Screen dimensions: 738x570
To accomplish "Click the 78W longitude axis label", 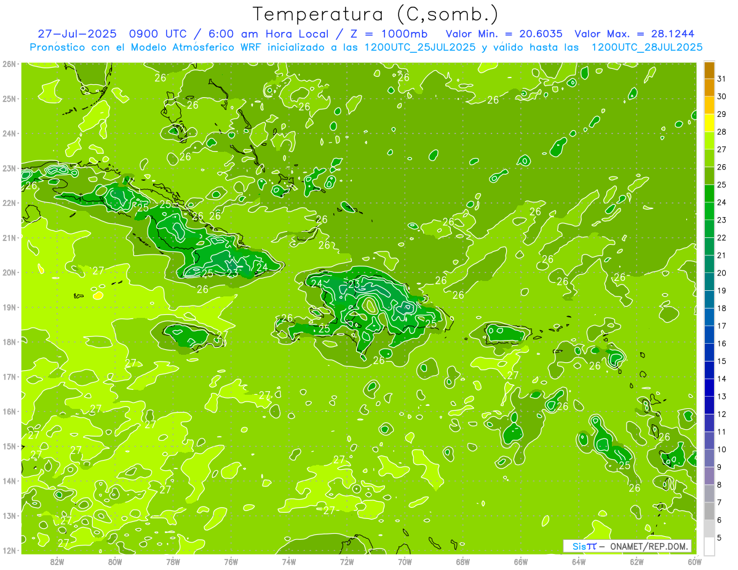I will [x=173, y=561].
